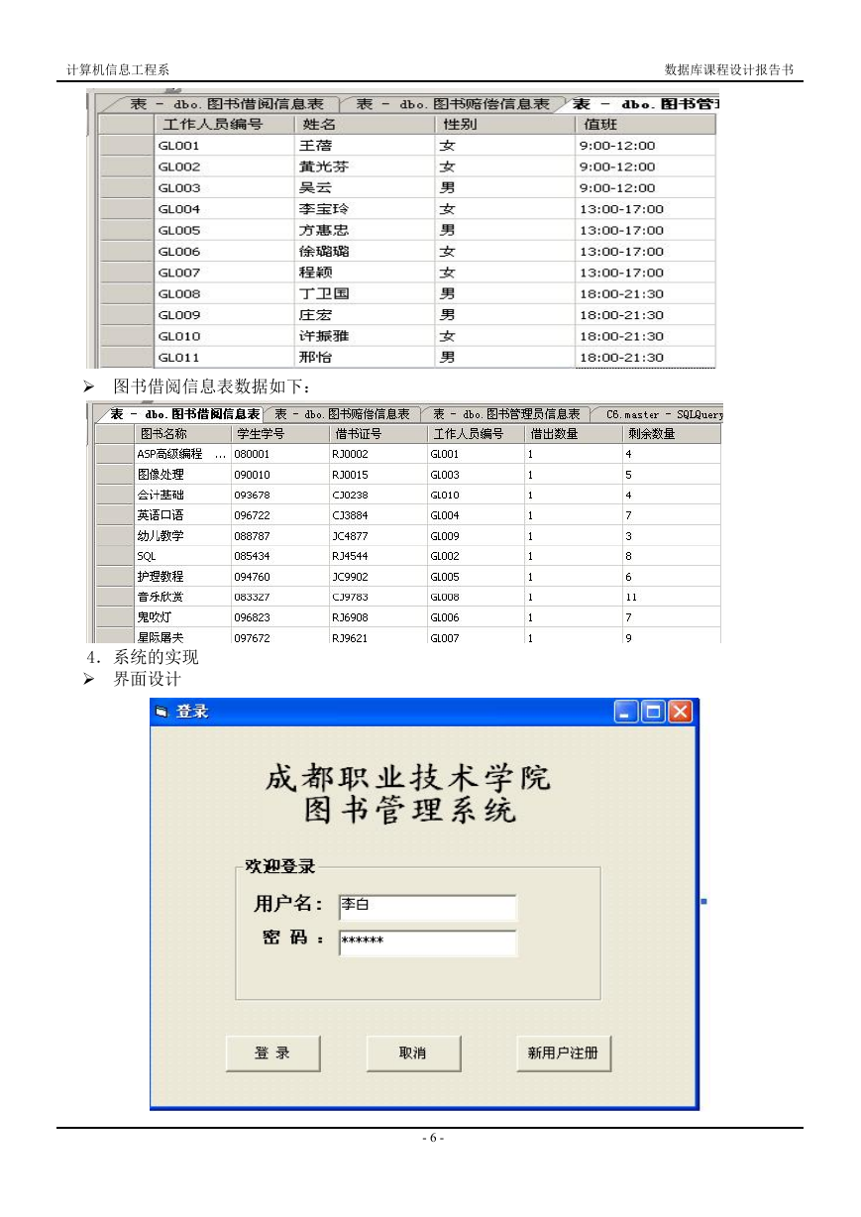The image size is (861, 1217).
Task: Select the cell with name 吴云
Action: [x=364, y=188]
